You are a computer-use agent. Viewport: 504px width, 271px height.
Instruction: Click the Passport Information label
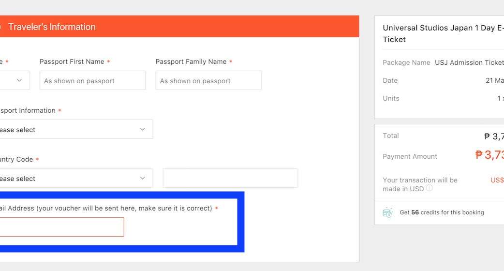(x=27, y=111)
